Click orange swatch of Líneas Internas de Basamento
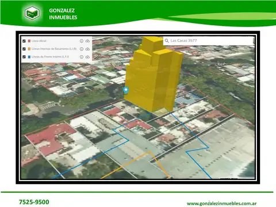Screen dimensions: 276x207 click(29, 49)
